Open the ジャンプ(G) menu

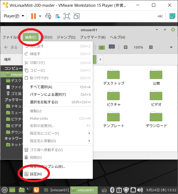66,37
